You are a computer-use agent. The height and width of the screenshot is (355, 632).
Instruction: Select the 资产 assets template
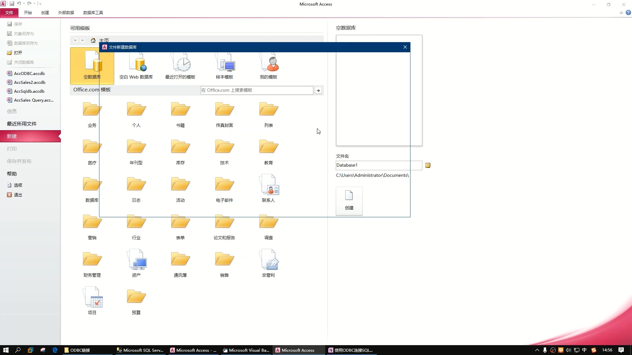tap(136, 264)
